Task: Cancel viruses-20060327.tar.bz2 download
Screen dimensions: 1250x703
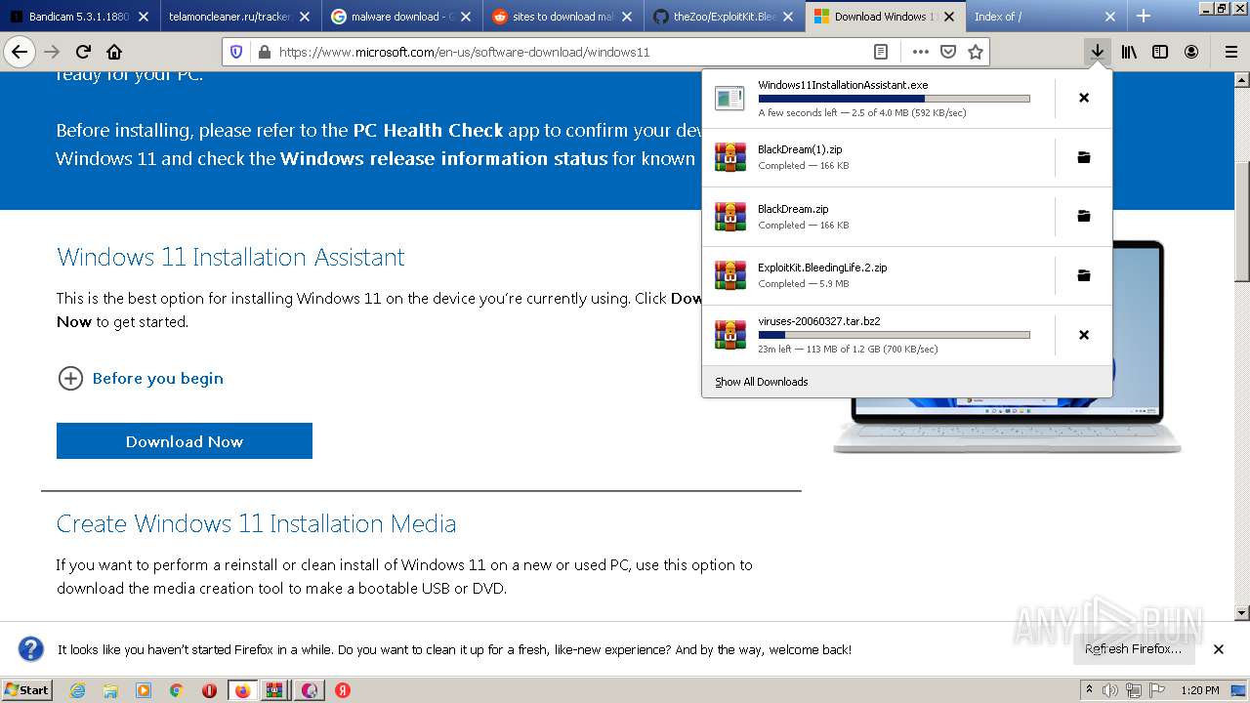Action: coord(1083,335)
